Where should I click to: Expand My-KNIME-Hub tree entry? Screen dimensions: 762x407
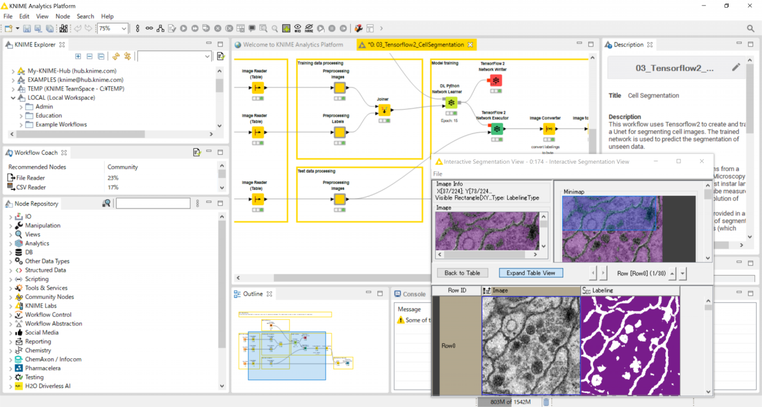point(13,71)
